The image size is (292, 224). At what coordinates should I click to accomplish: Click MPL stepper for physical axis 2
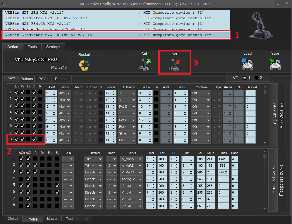(191, 166)
